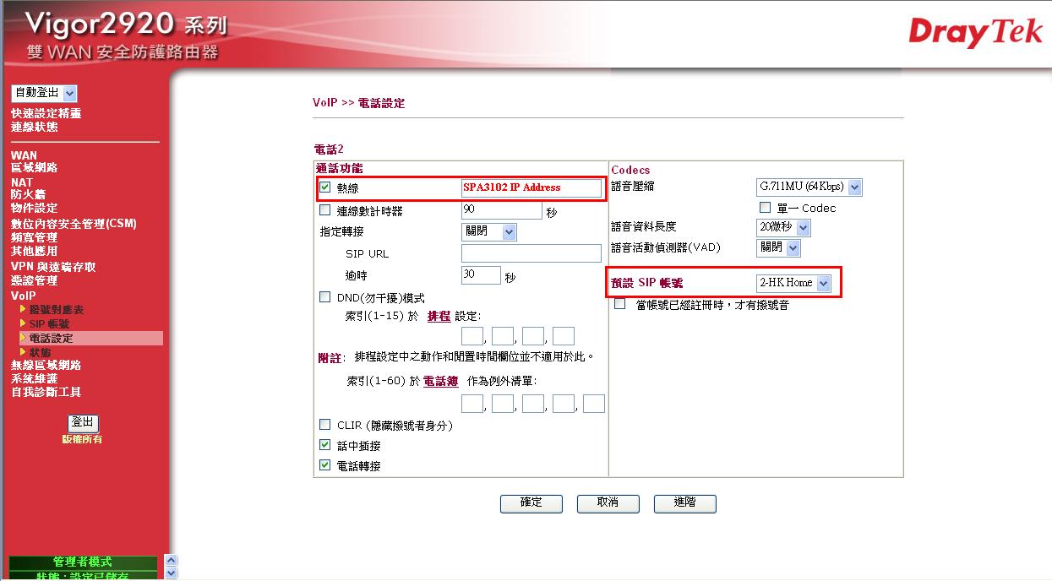Open the 其他應用 applications menu
The width and height of the screenshot is (1052, 581).
[35, 251]
